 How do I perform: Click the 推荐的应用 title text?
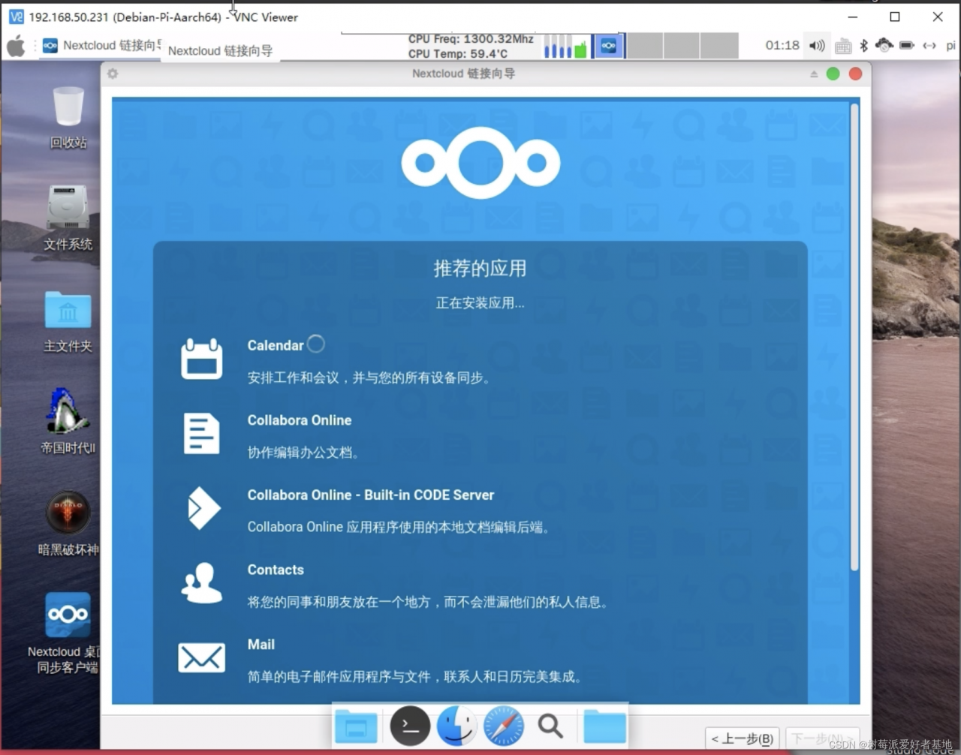(x=480, y=269)
